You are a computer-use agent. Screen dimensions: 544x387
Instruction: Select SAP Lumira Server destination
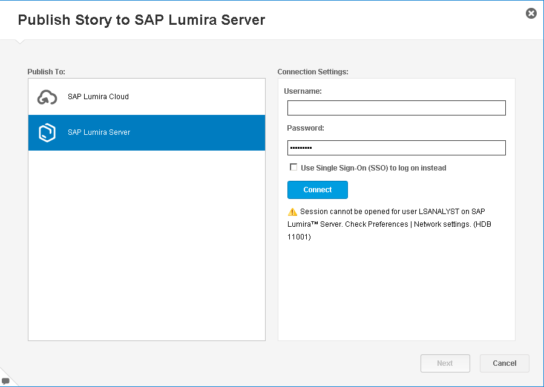[147, 132]
